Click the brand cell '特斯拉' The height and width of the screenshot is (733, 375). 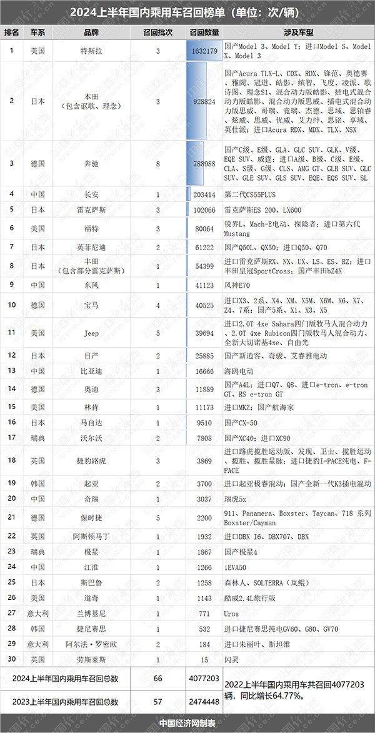coord(91,51)
